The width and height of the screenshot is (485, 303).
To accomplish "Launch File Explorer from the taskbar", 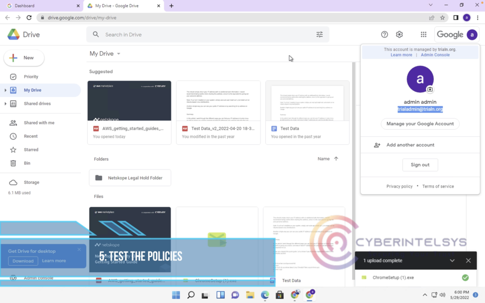I will point(250,295).
